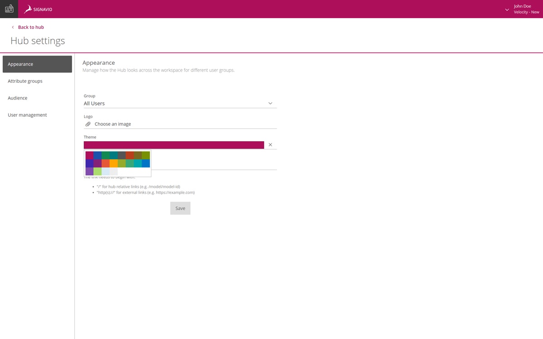Viewport: 543px width, 339px height.
Task: Expand the Group dropdown chevron
Action: coord(270,103)
